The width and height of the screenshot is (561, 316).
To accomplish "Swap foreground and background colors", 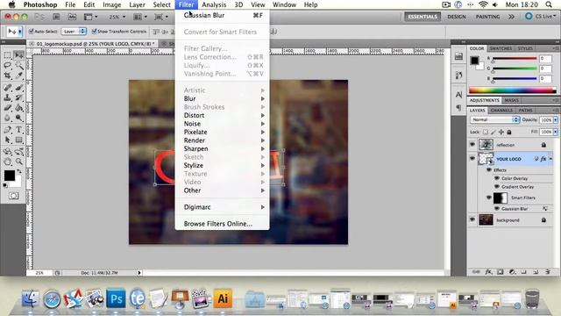I will 19,171.
